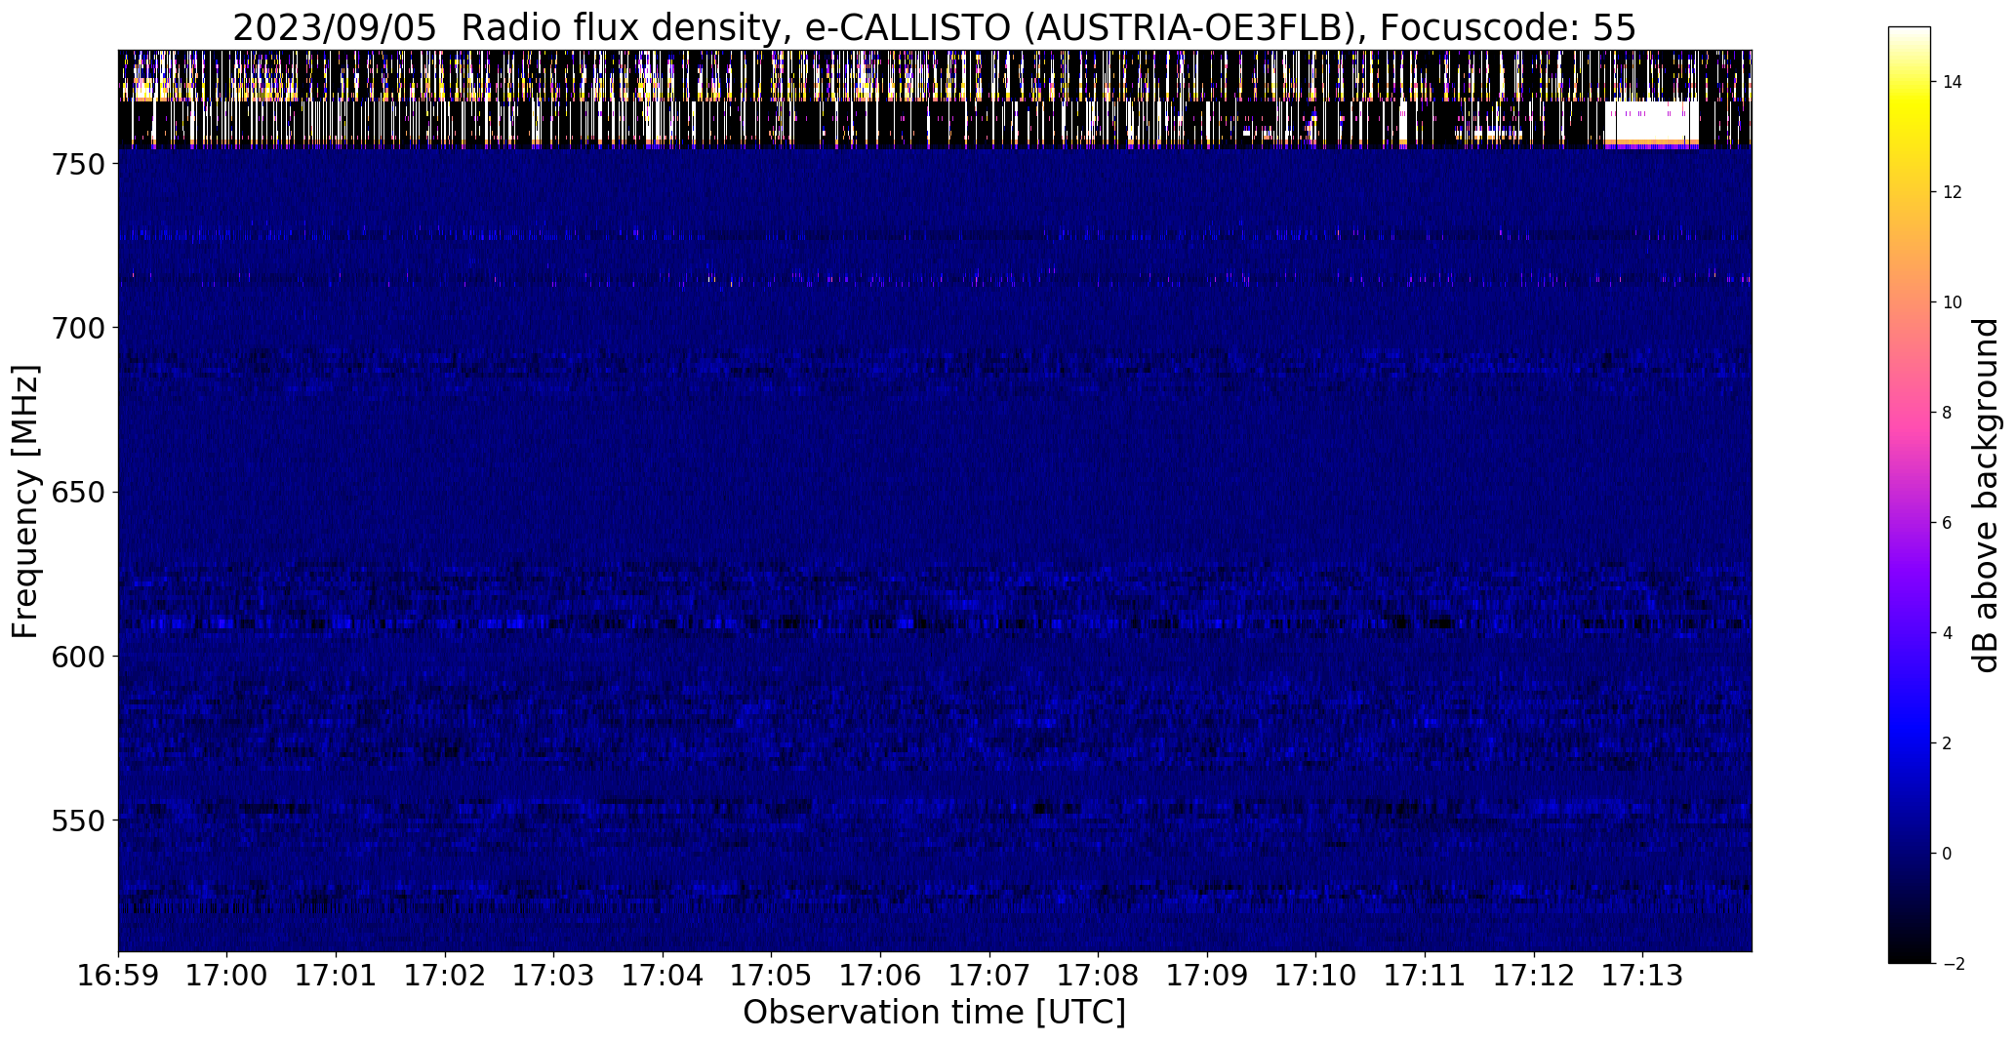Click the colorbar tick label 10

point(1953,302)
